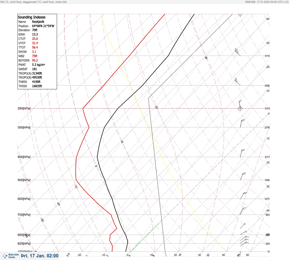Click the VTOT value 31.4

tap(35, 43)
